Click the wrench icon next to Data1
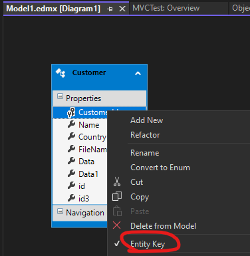Screen dimensions: 250x256 71,174
